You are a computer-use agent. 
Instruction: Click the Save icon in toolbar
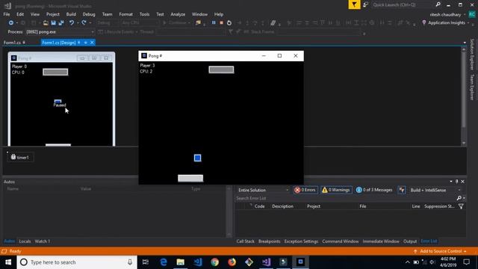pos(53,23)
